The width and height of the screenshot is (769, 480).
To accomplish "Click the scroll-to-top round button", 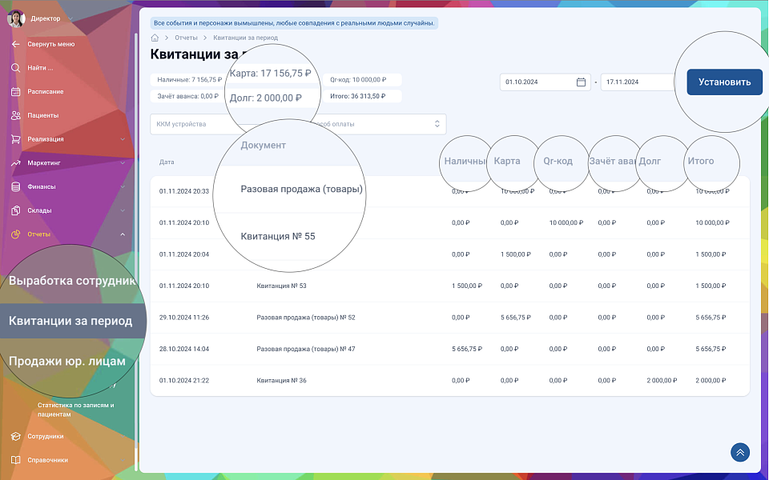I will click(739, 453).
